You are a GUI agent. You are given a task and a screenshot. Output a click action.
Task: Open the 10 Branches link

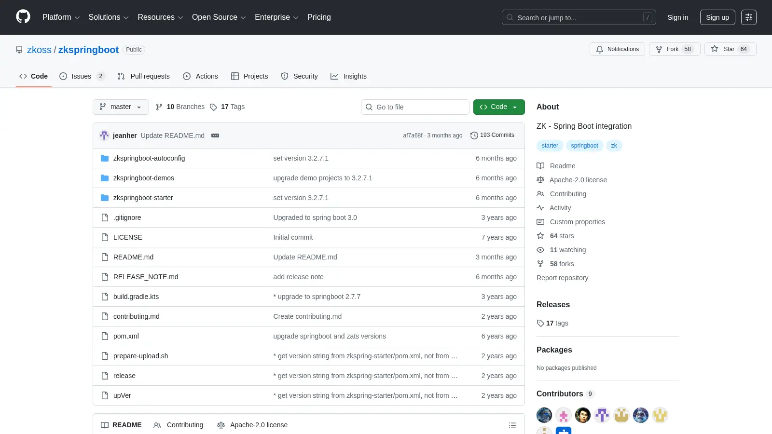(x=180, y=107)
